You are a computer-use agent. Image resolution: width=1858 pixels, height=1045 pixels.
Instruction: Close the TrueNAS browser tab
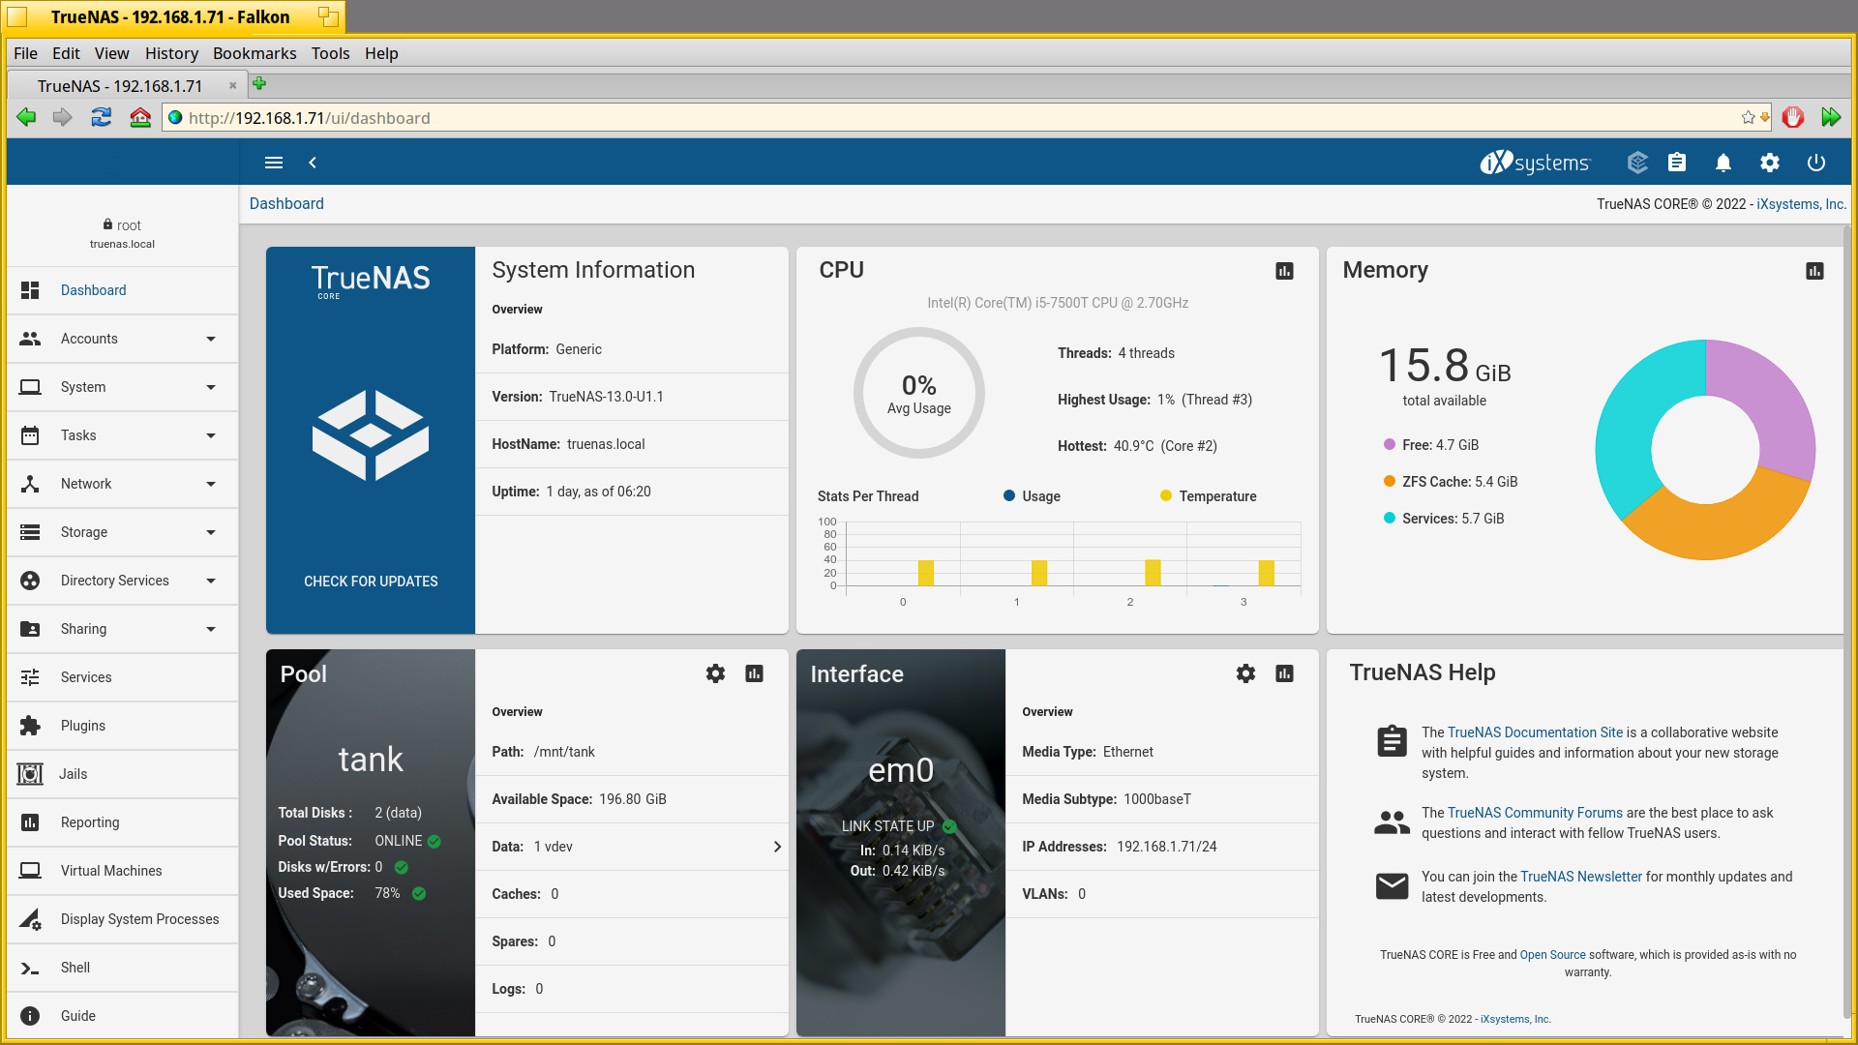[x=232, y=85]
